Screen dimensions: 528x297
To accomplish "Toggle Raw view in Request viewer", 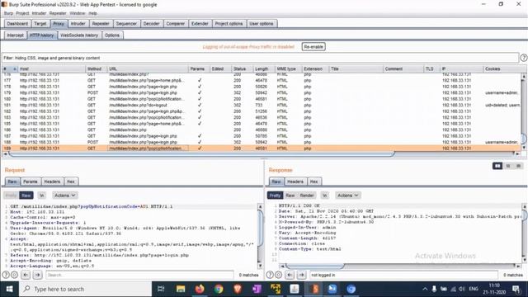I will [26, 196].
